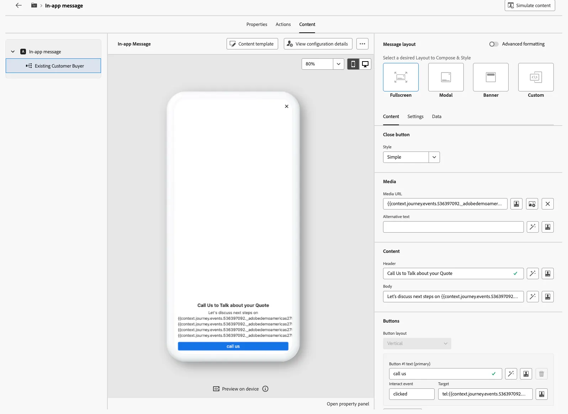Open the Settings sub-tab
Viewport: 568px width, 414px height.
(415, 116)
